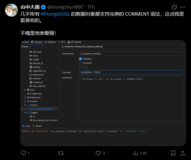Open the Checks dropdown in the sidebar header
The height and width of the screenshot is (160, 191).
(x=26, y=47)
